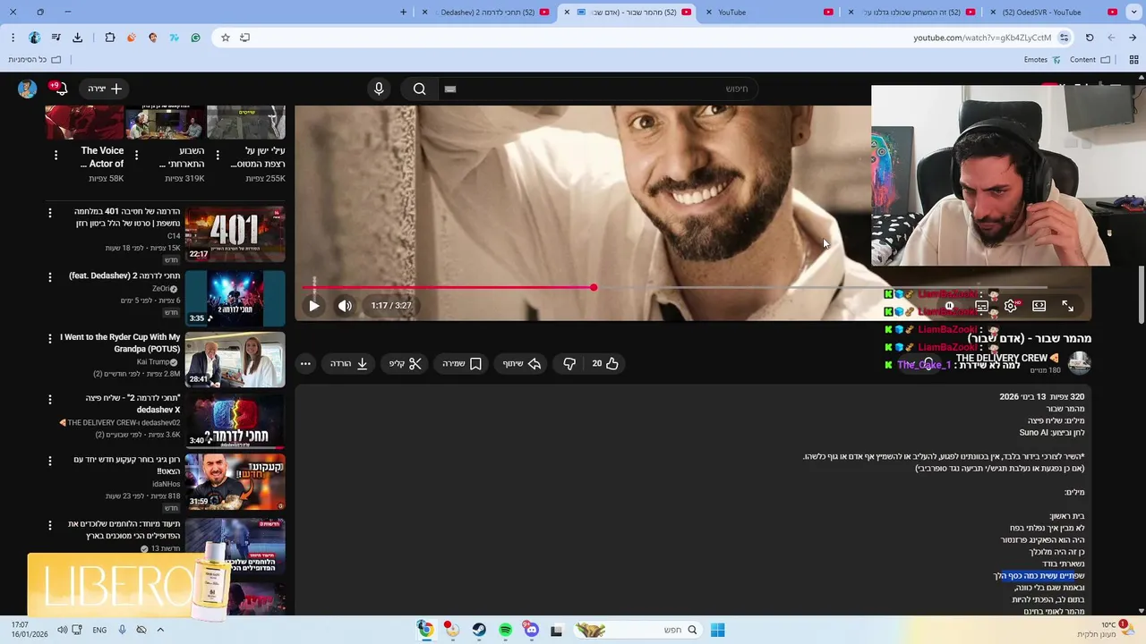The width and height of the screenshot is (1146, 644).
Task: Open more actions ellipsis below video
Action: tap(305, 364)
